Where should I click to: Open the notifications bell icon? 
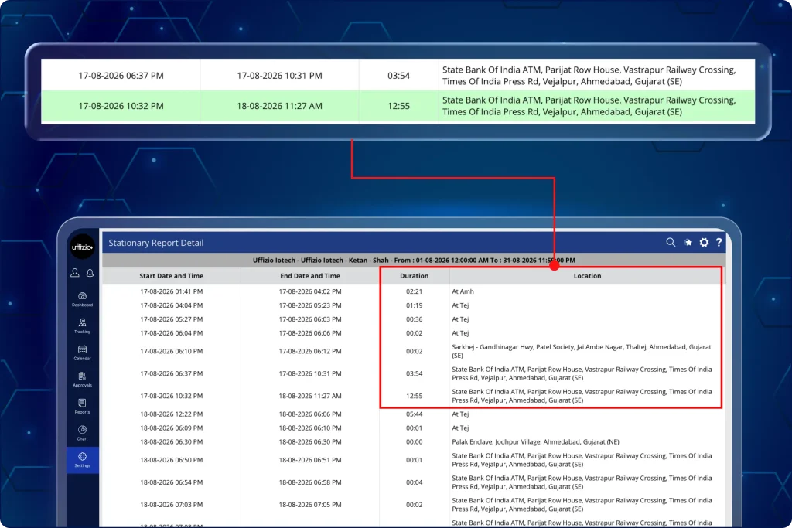(x=90, y=273)
